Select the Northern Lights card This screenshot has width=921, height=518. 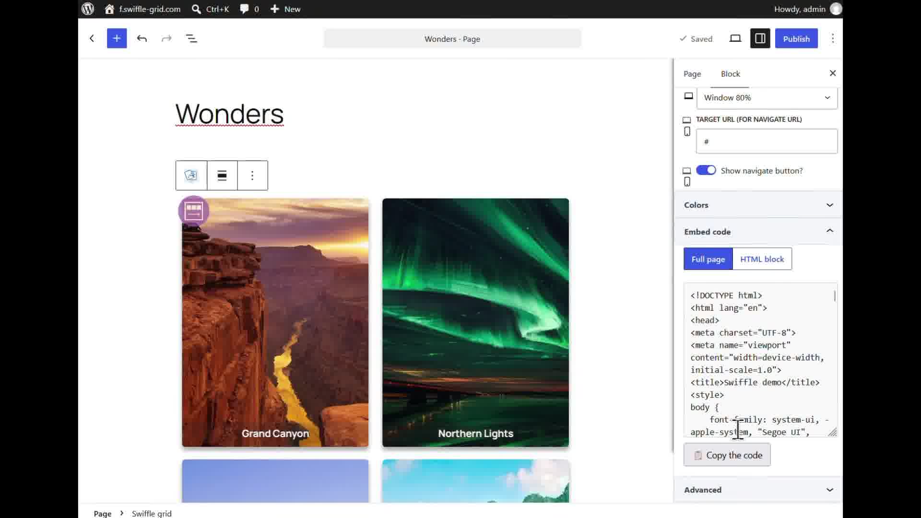pyautogui.click(x=475, y=323)
